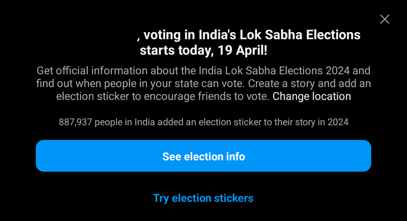Click the 'starts today' line of the headline
The width and height of the screenshot is (407, 221).
pos(175,50)
